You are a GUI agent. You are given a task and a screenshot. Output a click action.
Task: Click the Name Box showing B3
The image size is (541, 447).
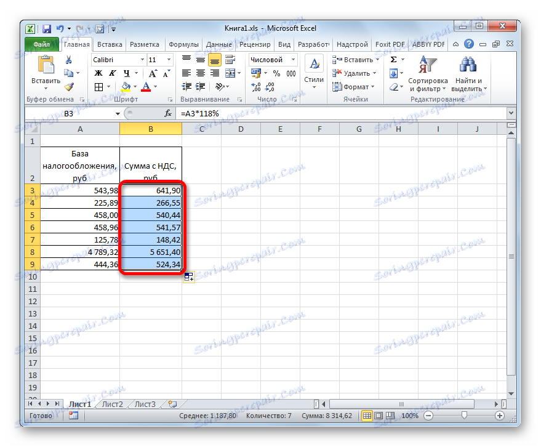(x=69, y=113)
